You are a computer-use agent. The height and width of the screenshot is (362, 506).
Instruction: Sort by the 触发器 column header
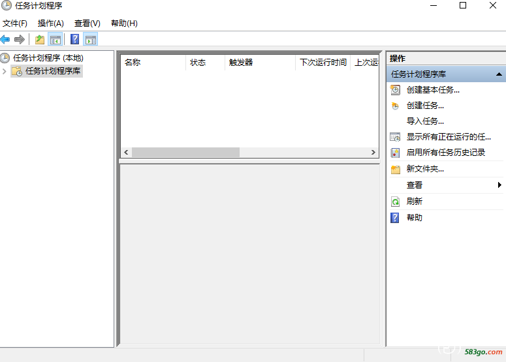pyautogui.click(x=260, y=63)
